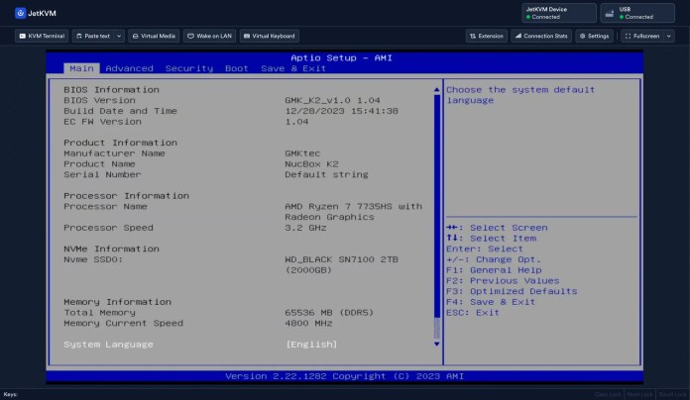Click the NVMe Information heading
The image size is (690, 400).
click(111, 249)
